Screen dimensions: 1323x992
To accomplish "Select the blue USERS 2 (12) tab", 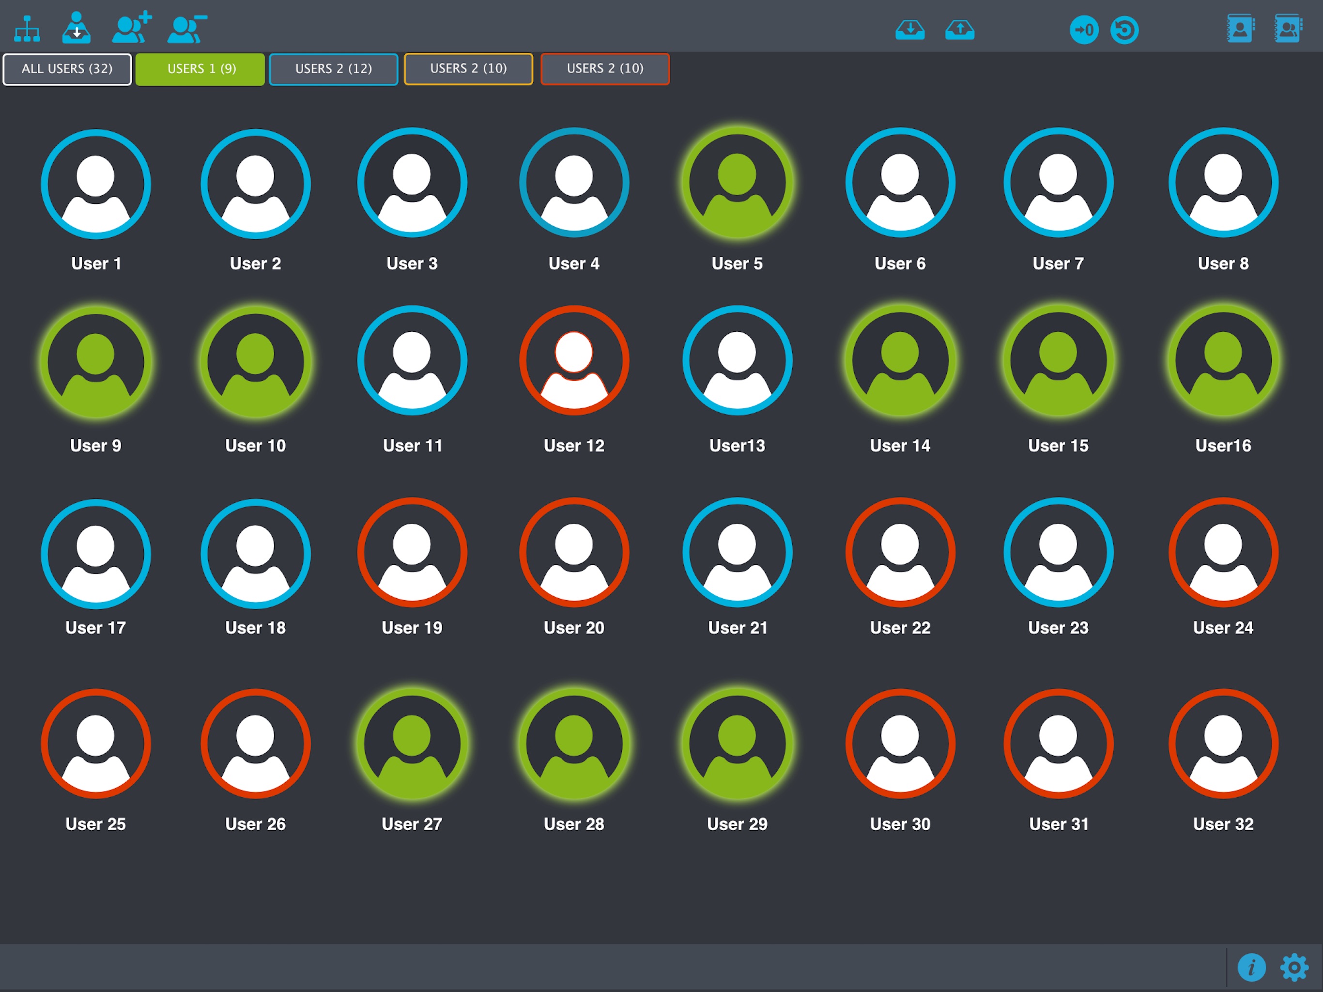I will tap(334, 69).
